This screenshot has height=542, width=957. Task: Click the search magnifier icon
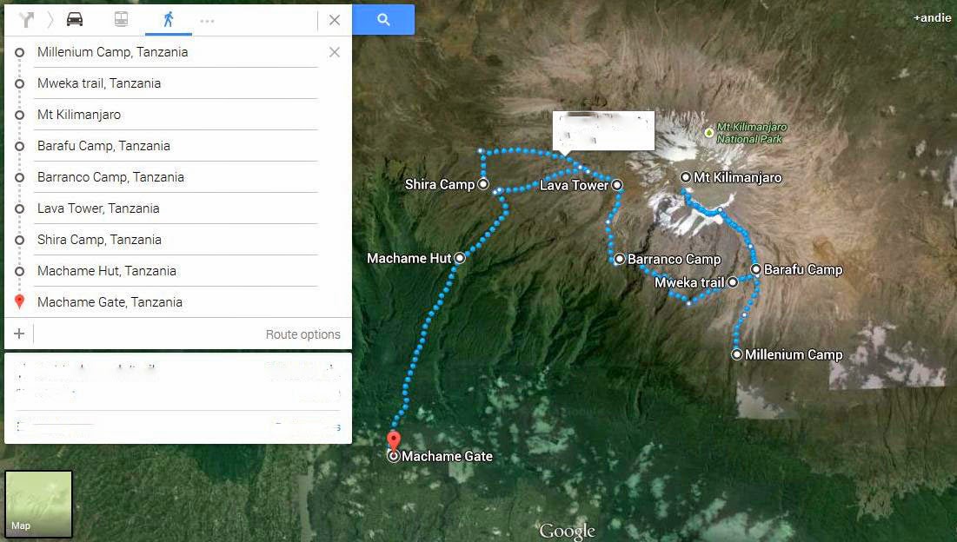pyautogui.click(x=383, y=17)
